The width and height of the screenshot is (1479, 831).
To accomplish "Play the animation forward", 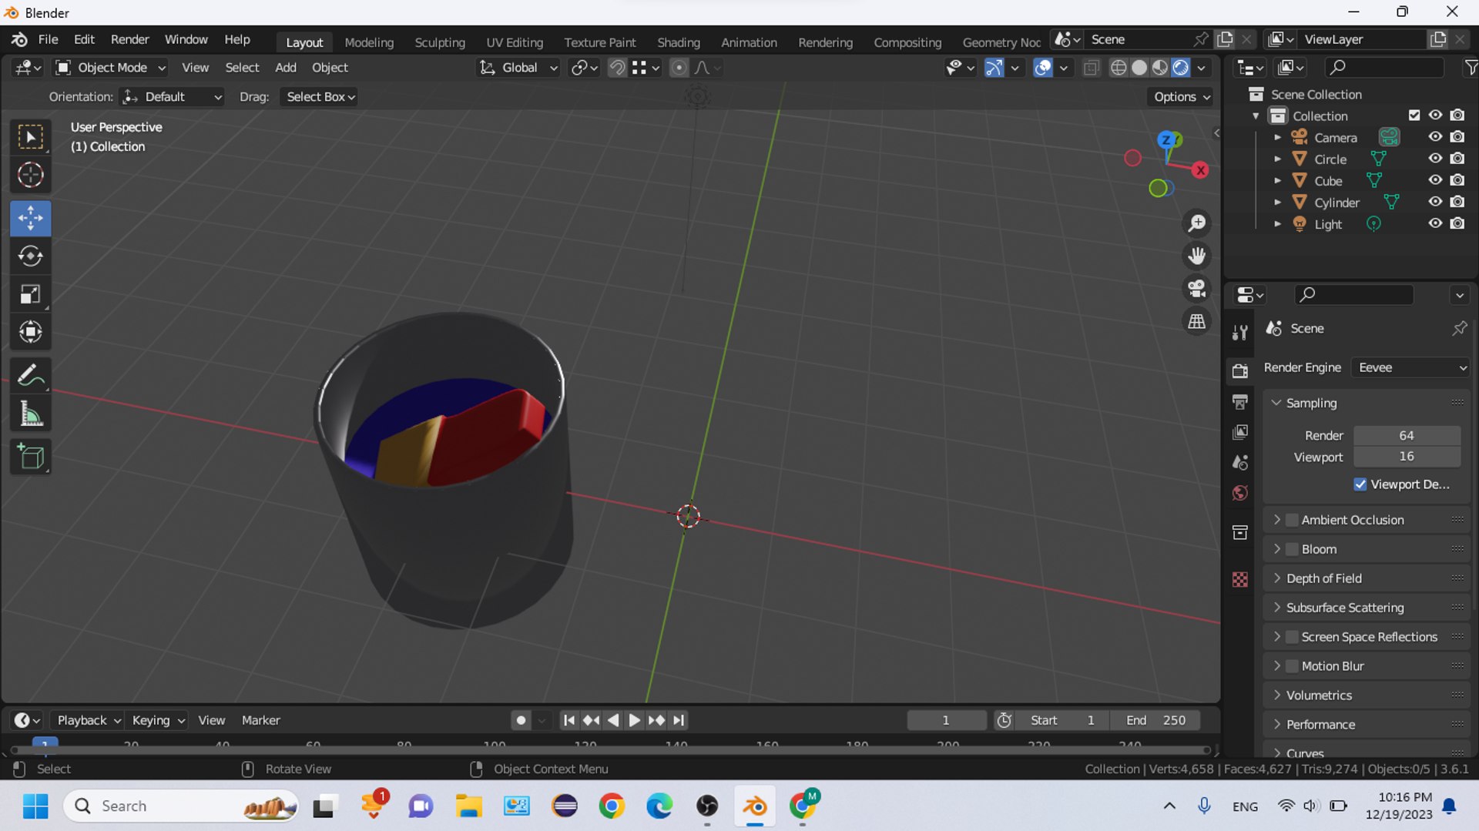I will [x=634, y=720].
